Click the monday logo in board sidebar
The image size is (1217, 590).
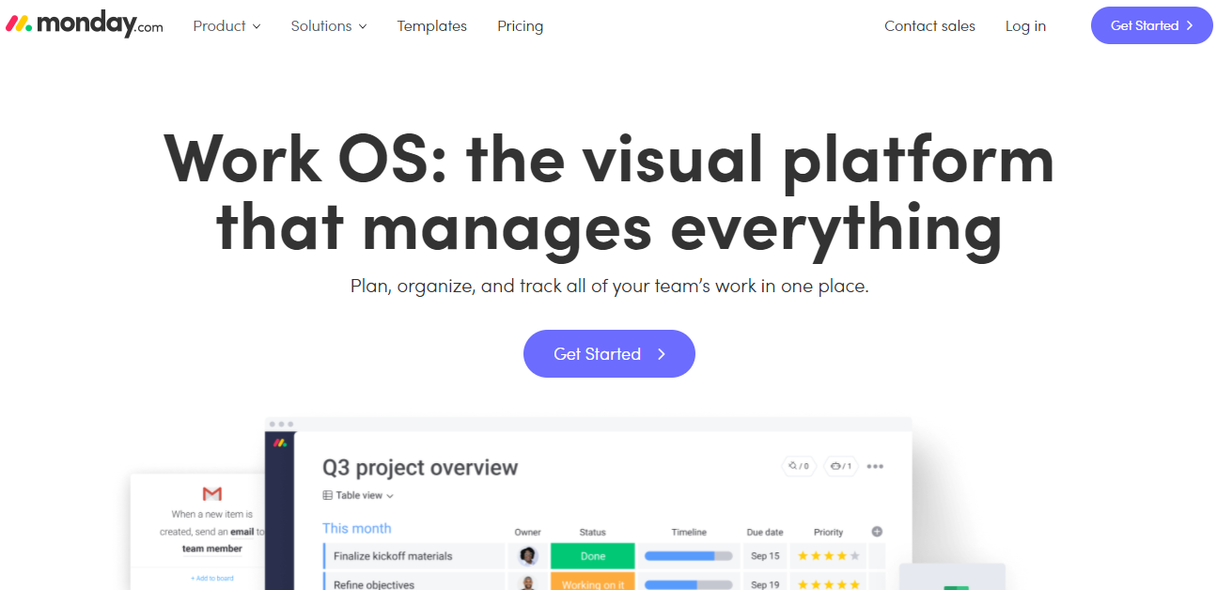pos(280,442)
